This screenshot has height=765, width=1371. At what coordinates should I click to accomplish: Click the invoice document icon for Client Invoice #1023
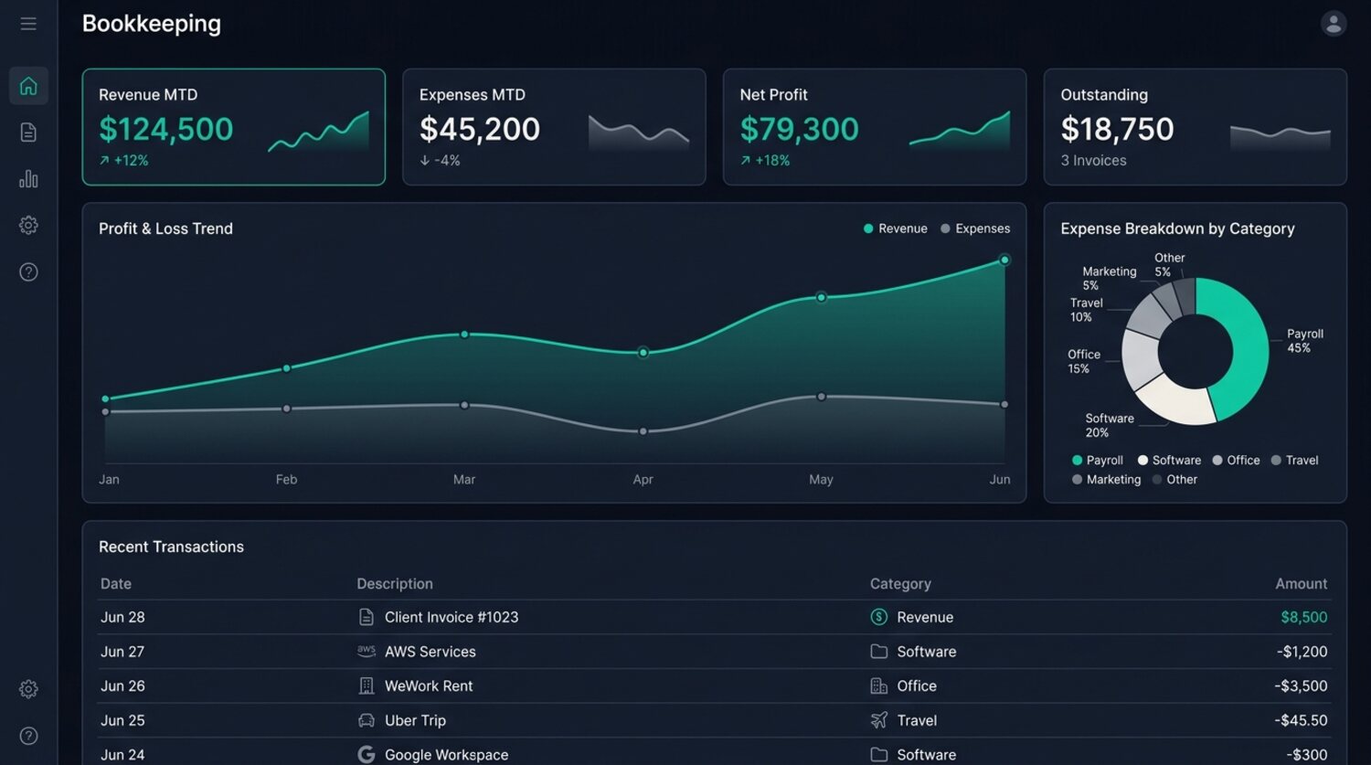coord(366,617)
